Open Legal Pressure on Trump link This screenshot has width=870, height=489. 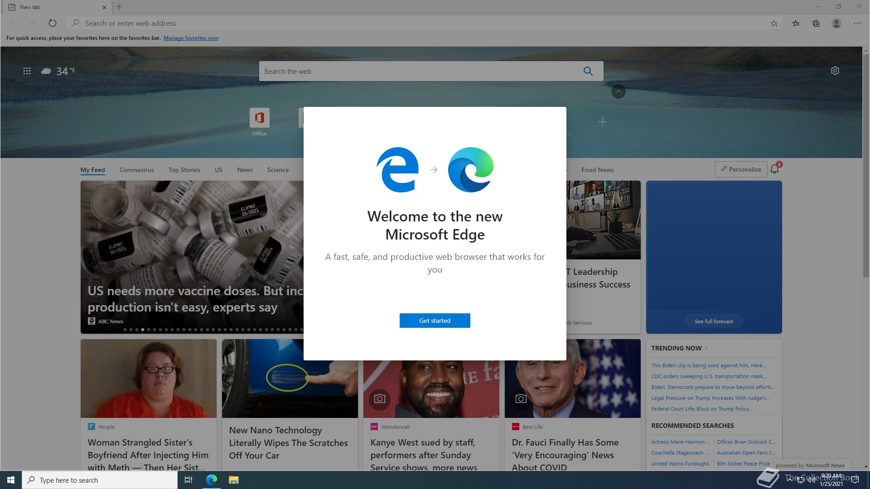[x=710, y=398]
